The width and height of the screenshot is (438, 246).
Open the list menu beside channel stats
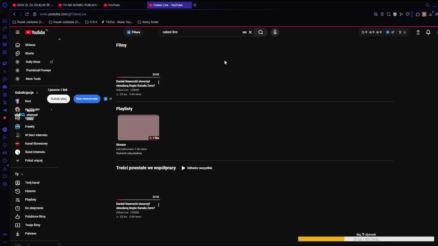tap(110, 99)
